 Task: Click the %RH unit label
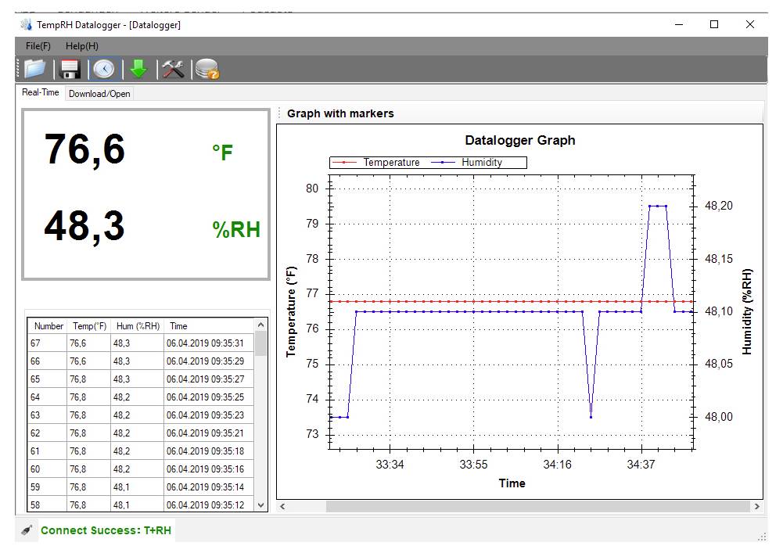click(x=236, y=229)
